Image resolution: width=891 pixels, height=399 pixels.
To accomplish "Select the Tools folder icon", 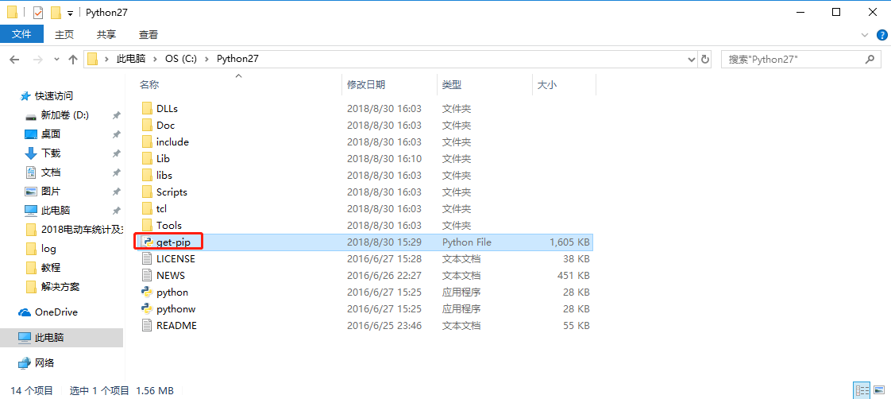I will tap(147, 225).
